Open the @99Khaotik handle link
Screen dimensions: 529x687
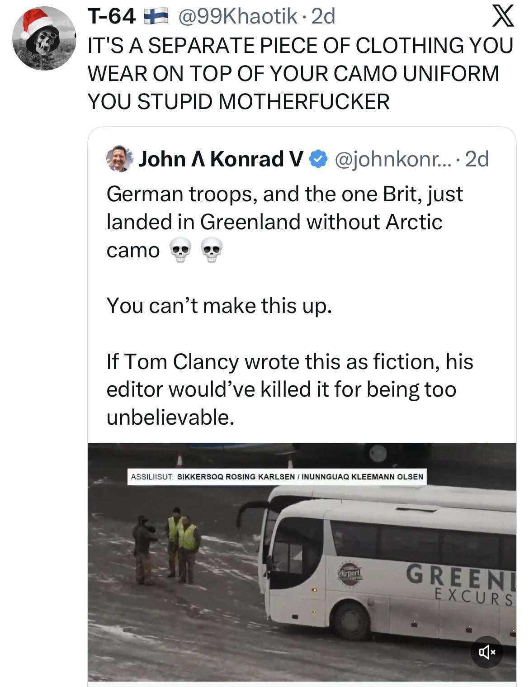(x=238, y=17)
